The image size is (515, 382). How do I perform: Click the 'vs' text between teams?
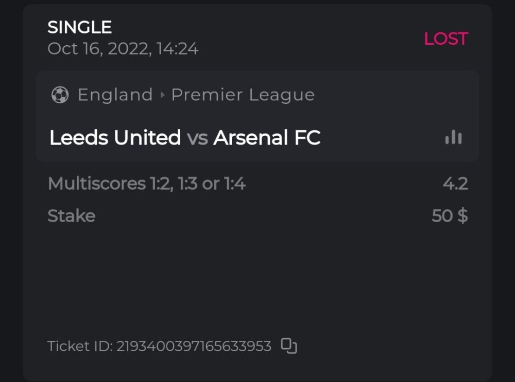[x=197, y=138]
